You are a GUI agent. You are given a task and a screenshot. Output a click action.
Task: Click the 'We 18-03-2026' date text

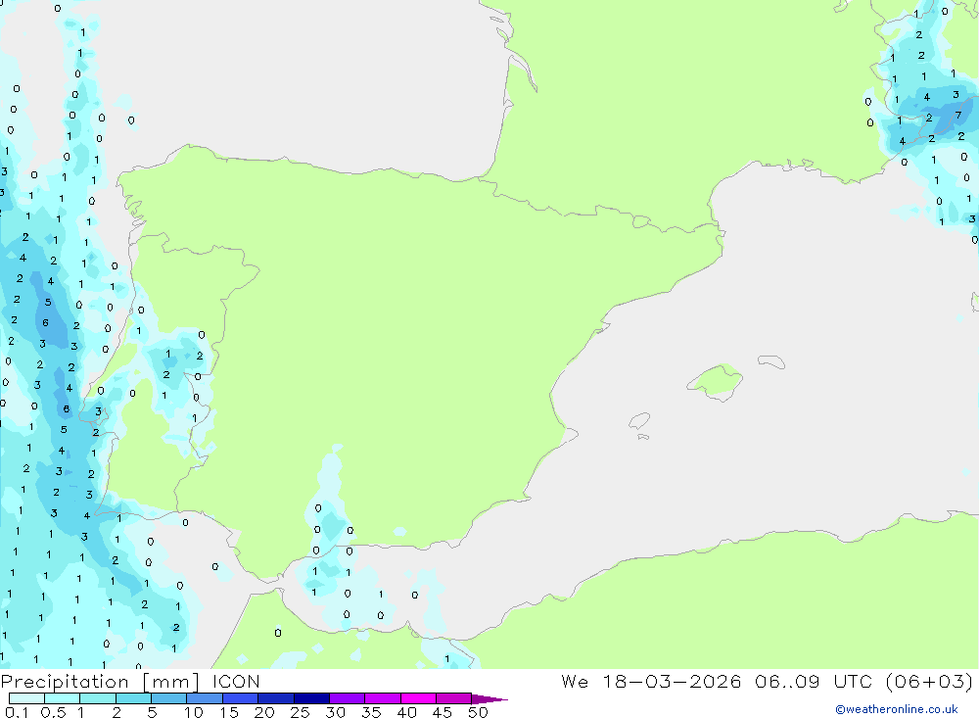(x=651, y=681)
